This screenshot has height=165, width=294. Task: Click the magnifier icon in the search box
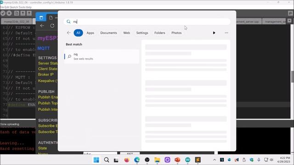click(x=68, y=22)
